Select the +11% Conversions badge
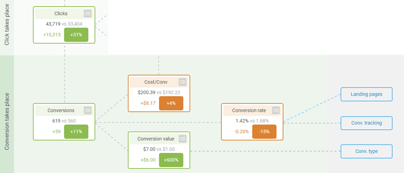This screenshot has height=173, width=404. 76,132
